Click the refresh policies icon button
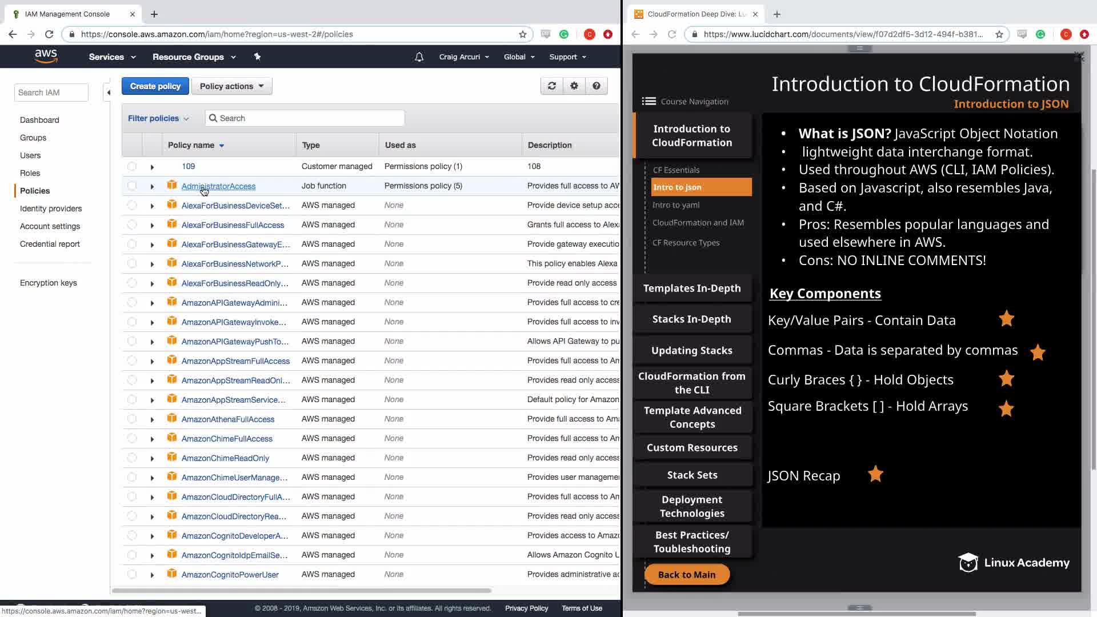1097x617 pixels. 551,86
